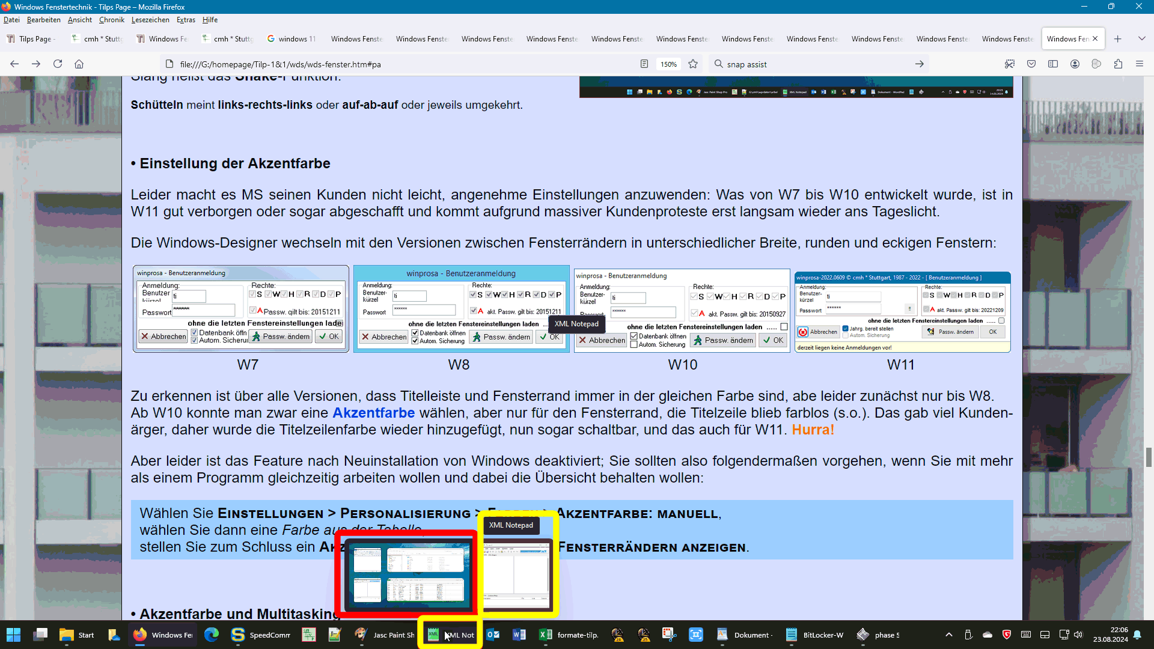Screen dimensions: 1154x649
Task: Follow the blue Akzentfarbe link
Action: click(373, 413)
